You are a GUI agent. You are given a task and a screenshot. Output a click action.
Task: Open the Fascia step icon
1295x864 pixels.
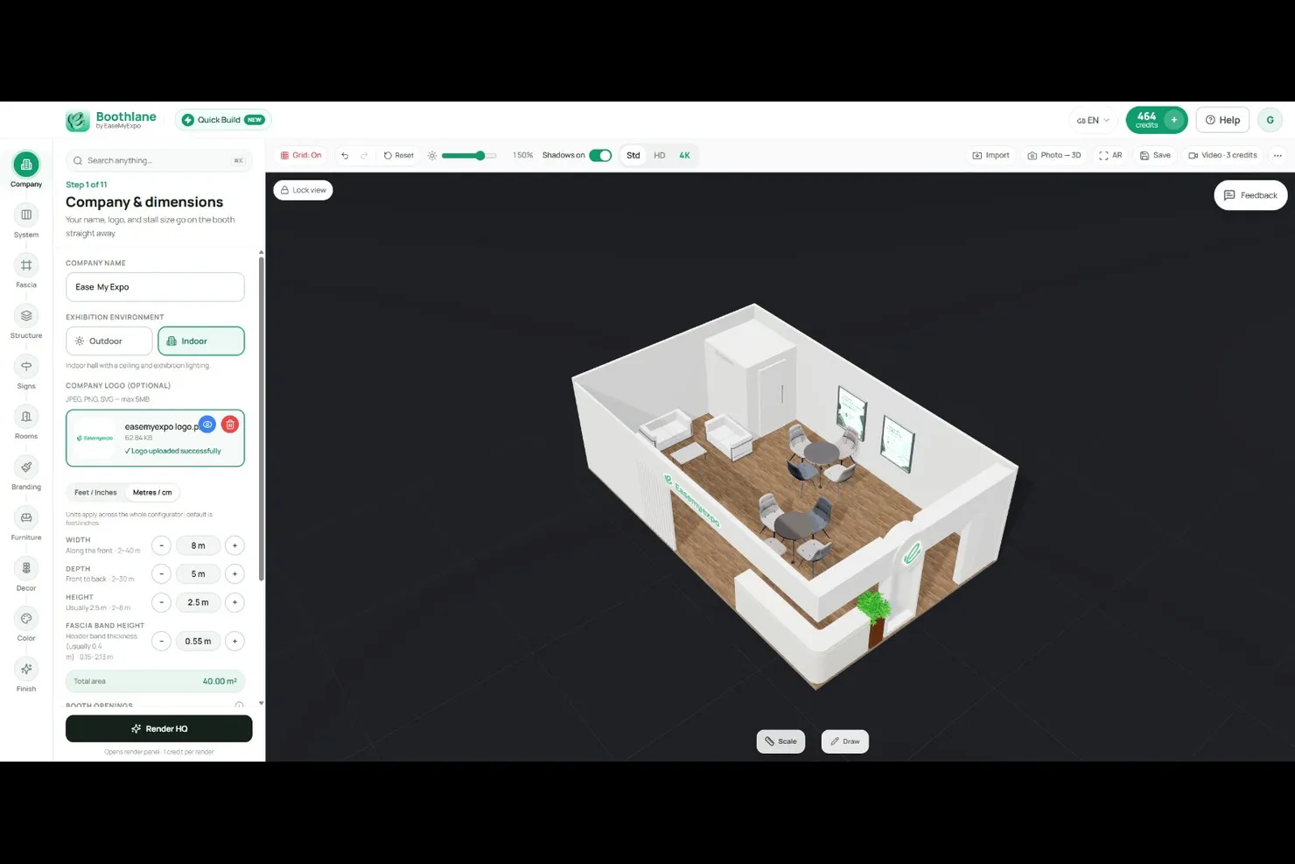tap(26, 265)
